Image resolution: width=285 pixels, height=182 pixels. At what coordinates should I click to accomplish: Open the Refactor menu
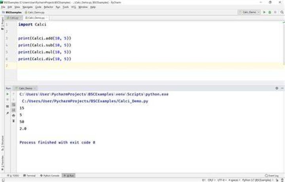[48, 7]
